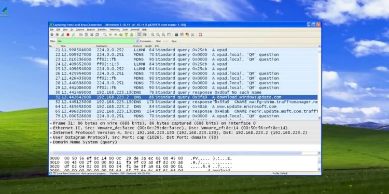Go back in packet history arrow
The width and height of the screenshot is (389, 194).
[110, 35]
